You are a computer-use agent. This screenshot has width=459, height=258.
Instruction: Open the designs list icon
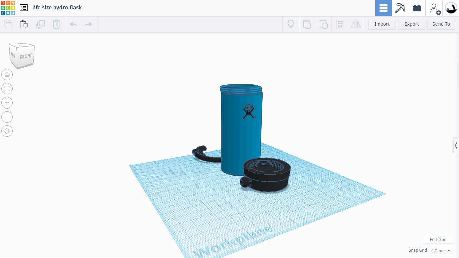pos(24,7)
